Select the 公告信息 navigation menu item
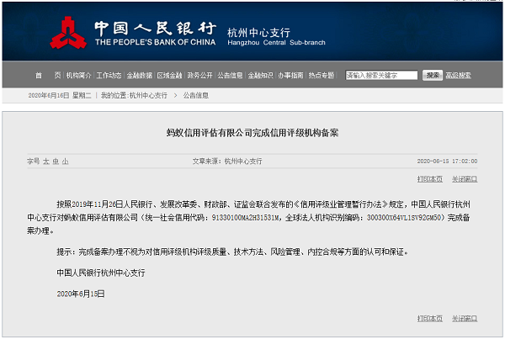505x339 pixels. coord(230,76)
